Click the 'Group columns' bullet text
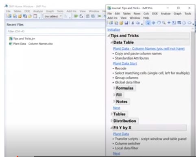Screen dimensions: 196x157 pyautogui.click(x=126, y=78)
